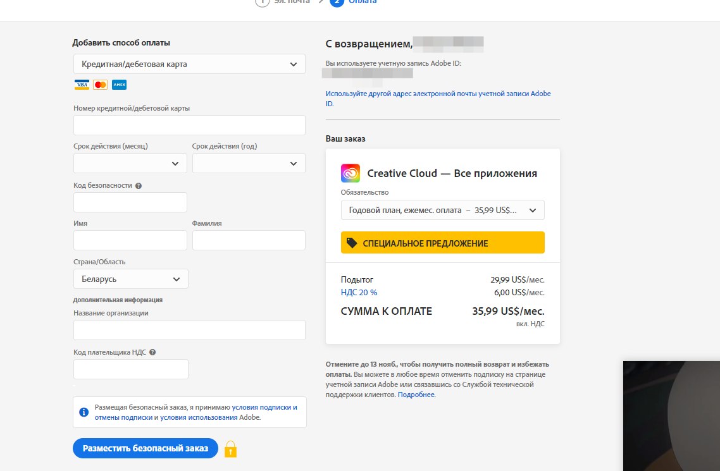720x471 pixels.
Task: Click the Подытог label
Action: tap(357, 279)
